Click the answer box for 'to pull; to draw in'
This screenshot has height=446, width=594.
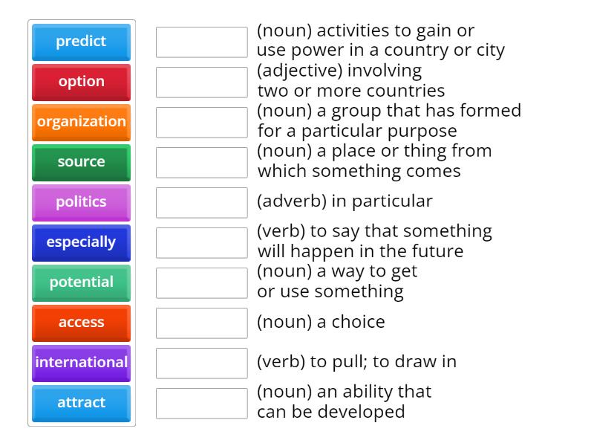click(x=201, y=363)
